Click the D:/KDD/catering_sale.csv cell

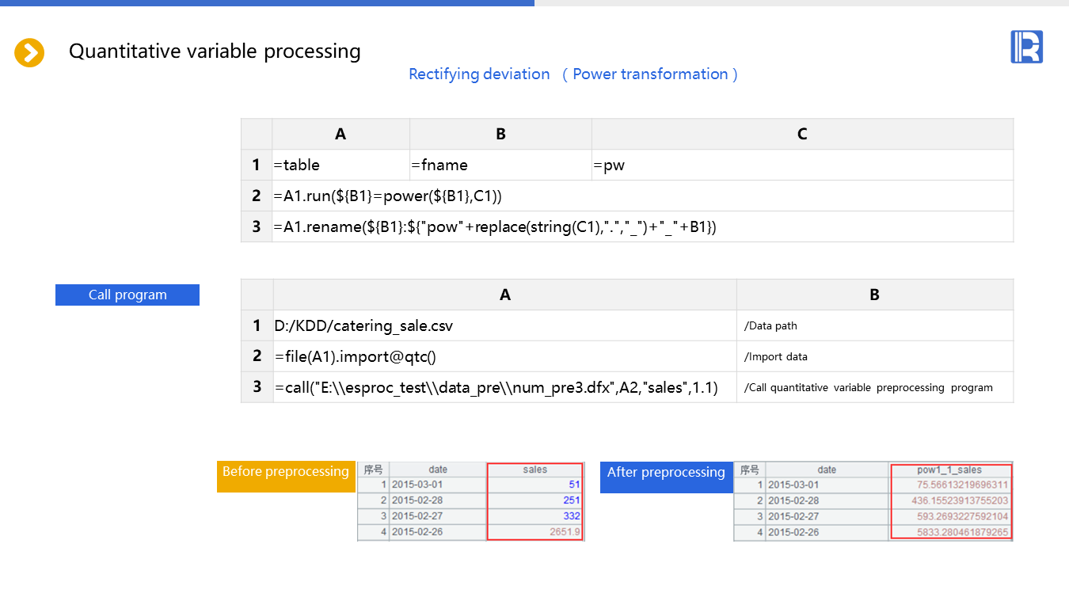tap(505, 325)
